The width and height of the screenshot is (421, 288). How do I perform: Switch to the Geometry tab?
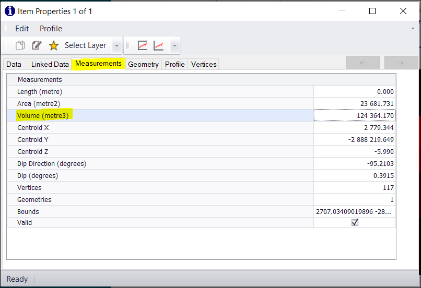click(x=143, y=64)
